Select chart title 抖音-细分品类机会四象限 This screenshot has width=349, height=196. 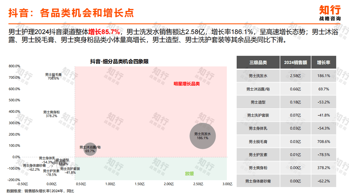[119, 62]
